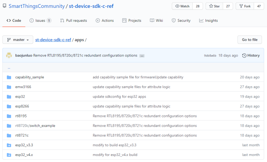
Task: Open the esp8266 folder
Action: (22, 106)
